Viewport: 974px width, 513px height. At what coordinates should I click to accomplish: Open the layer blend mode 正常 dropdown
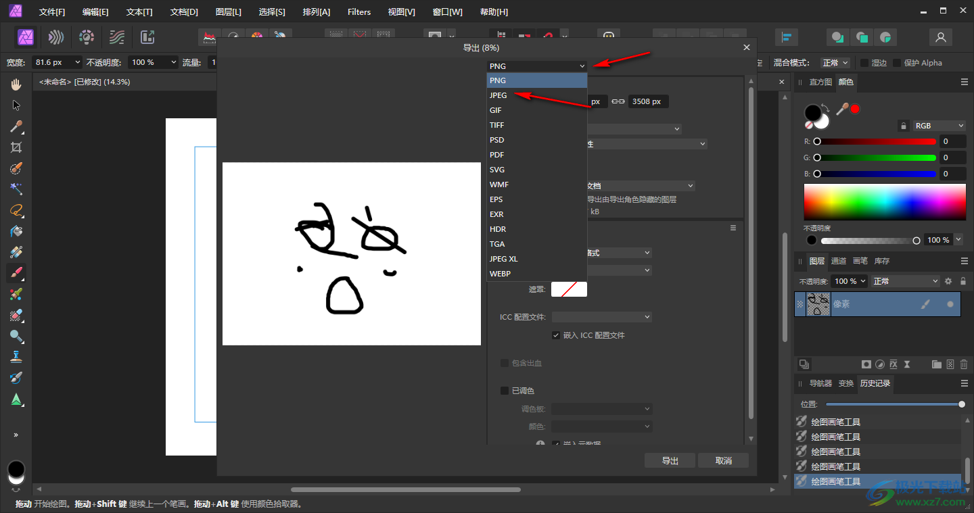906,281
